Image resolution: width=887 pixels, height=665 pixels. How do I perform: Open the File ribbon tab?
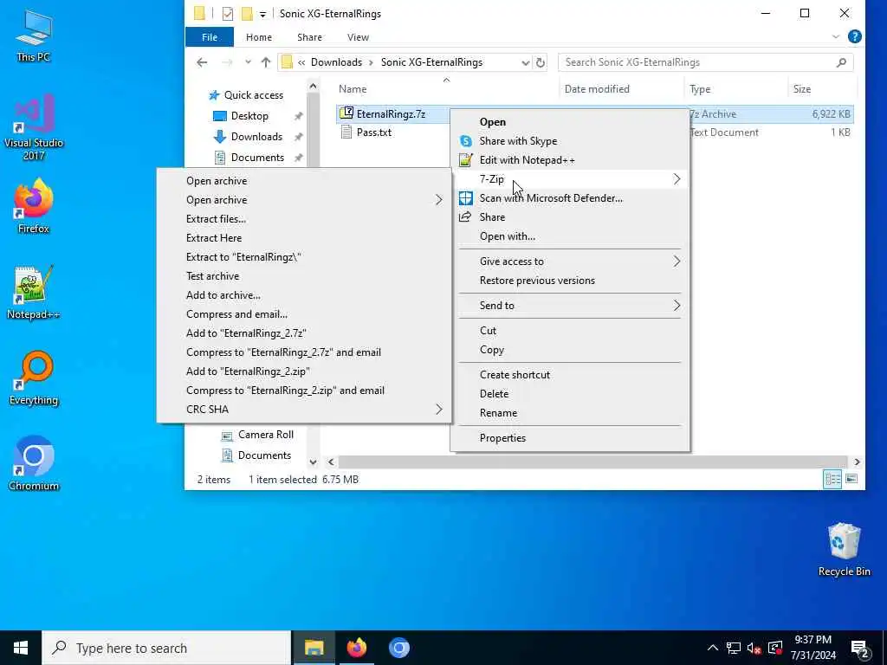[210, 36]
